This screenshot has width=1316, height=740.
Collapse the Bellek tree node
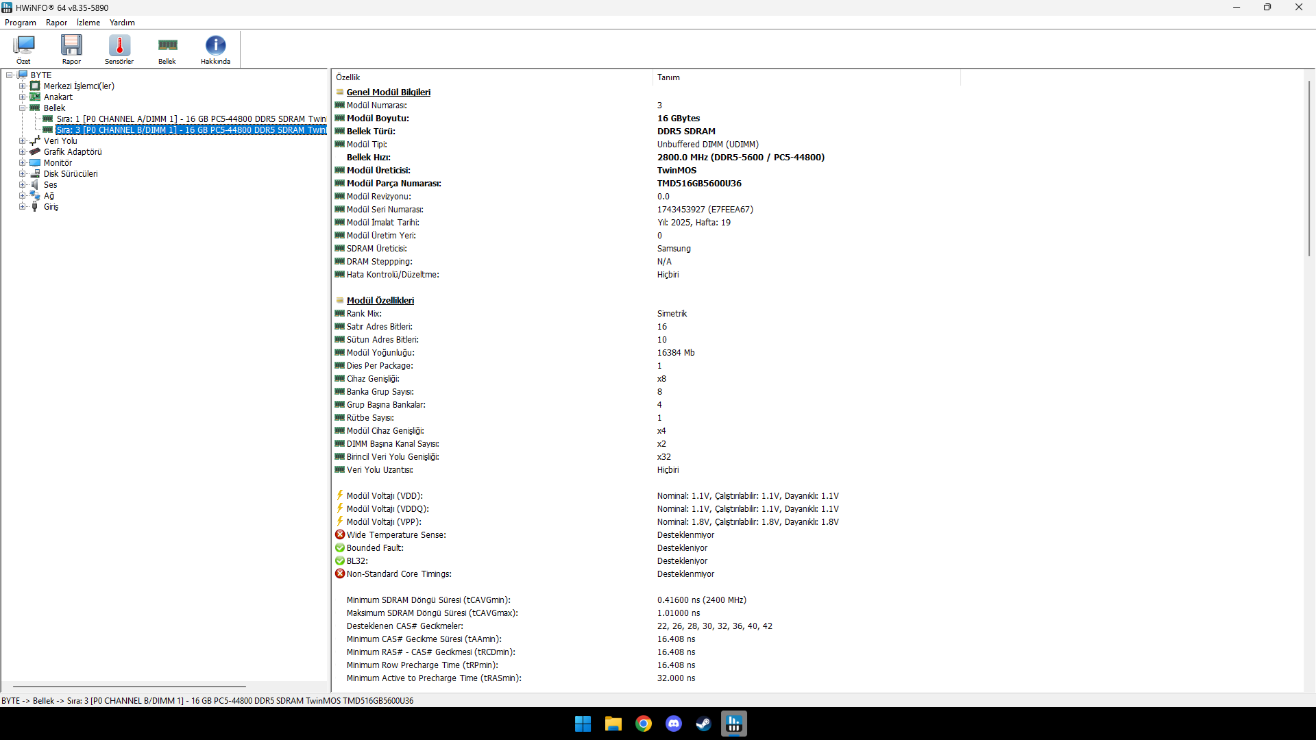tap(23, 108)
